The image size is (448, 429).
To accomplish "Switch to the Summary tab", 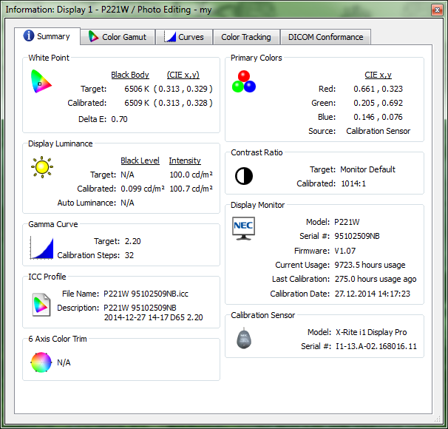I will 47,36.
